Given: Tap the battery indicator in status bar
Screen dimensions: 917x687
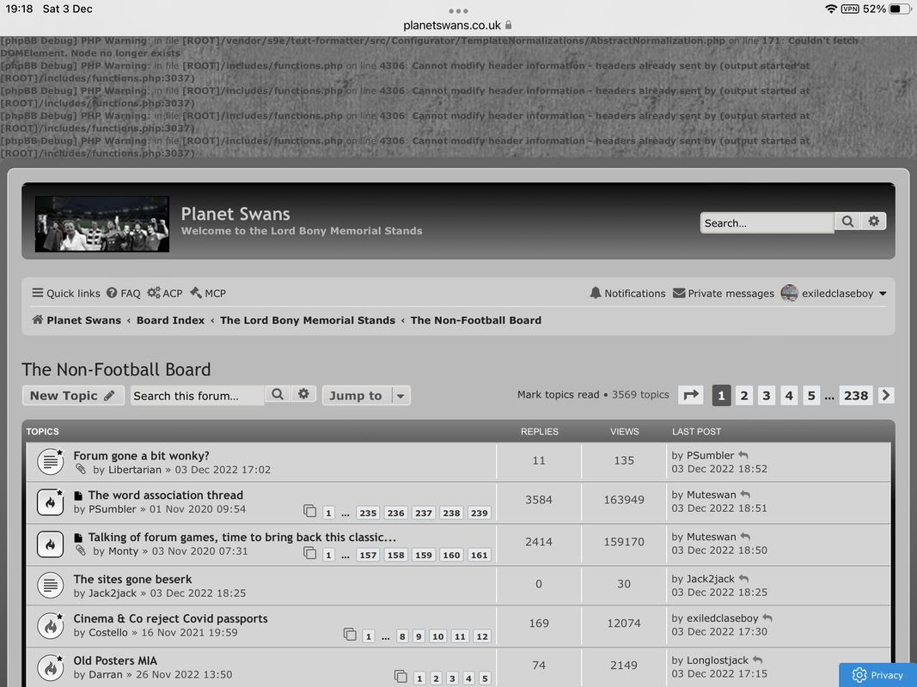Looking at the screenshot, I should click(900, 9).
